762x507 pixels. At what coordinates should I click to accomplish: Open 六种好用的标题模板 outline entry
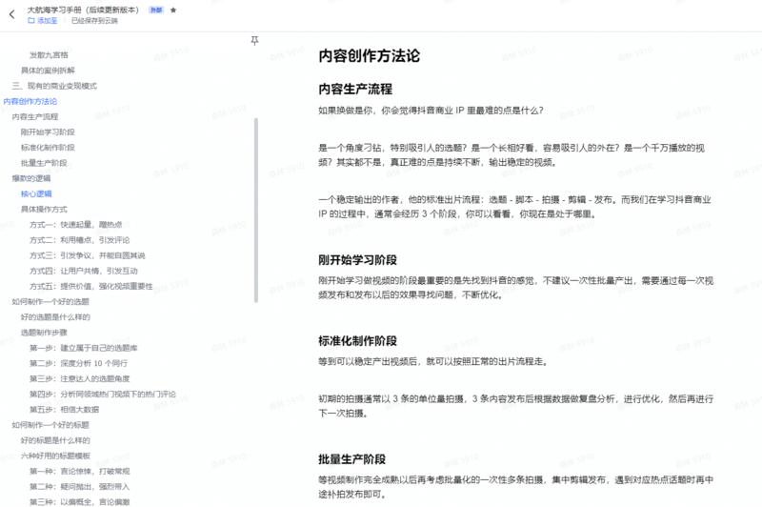click(x=55, y=456)
